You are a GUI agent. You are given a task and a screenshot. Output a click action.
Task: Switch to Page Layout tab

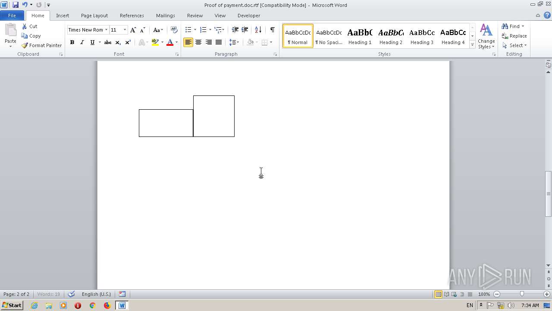pyautogui.click(x=94, y=16)
